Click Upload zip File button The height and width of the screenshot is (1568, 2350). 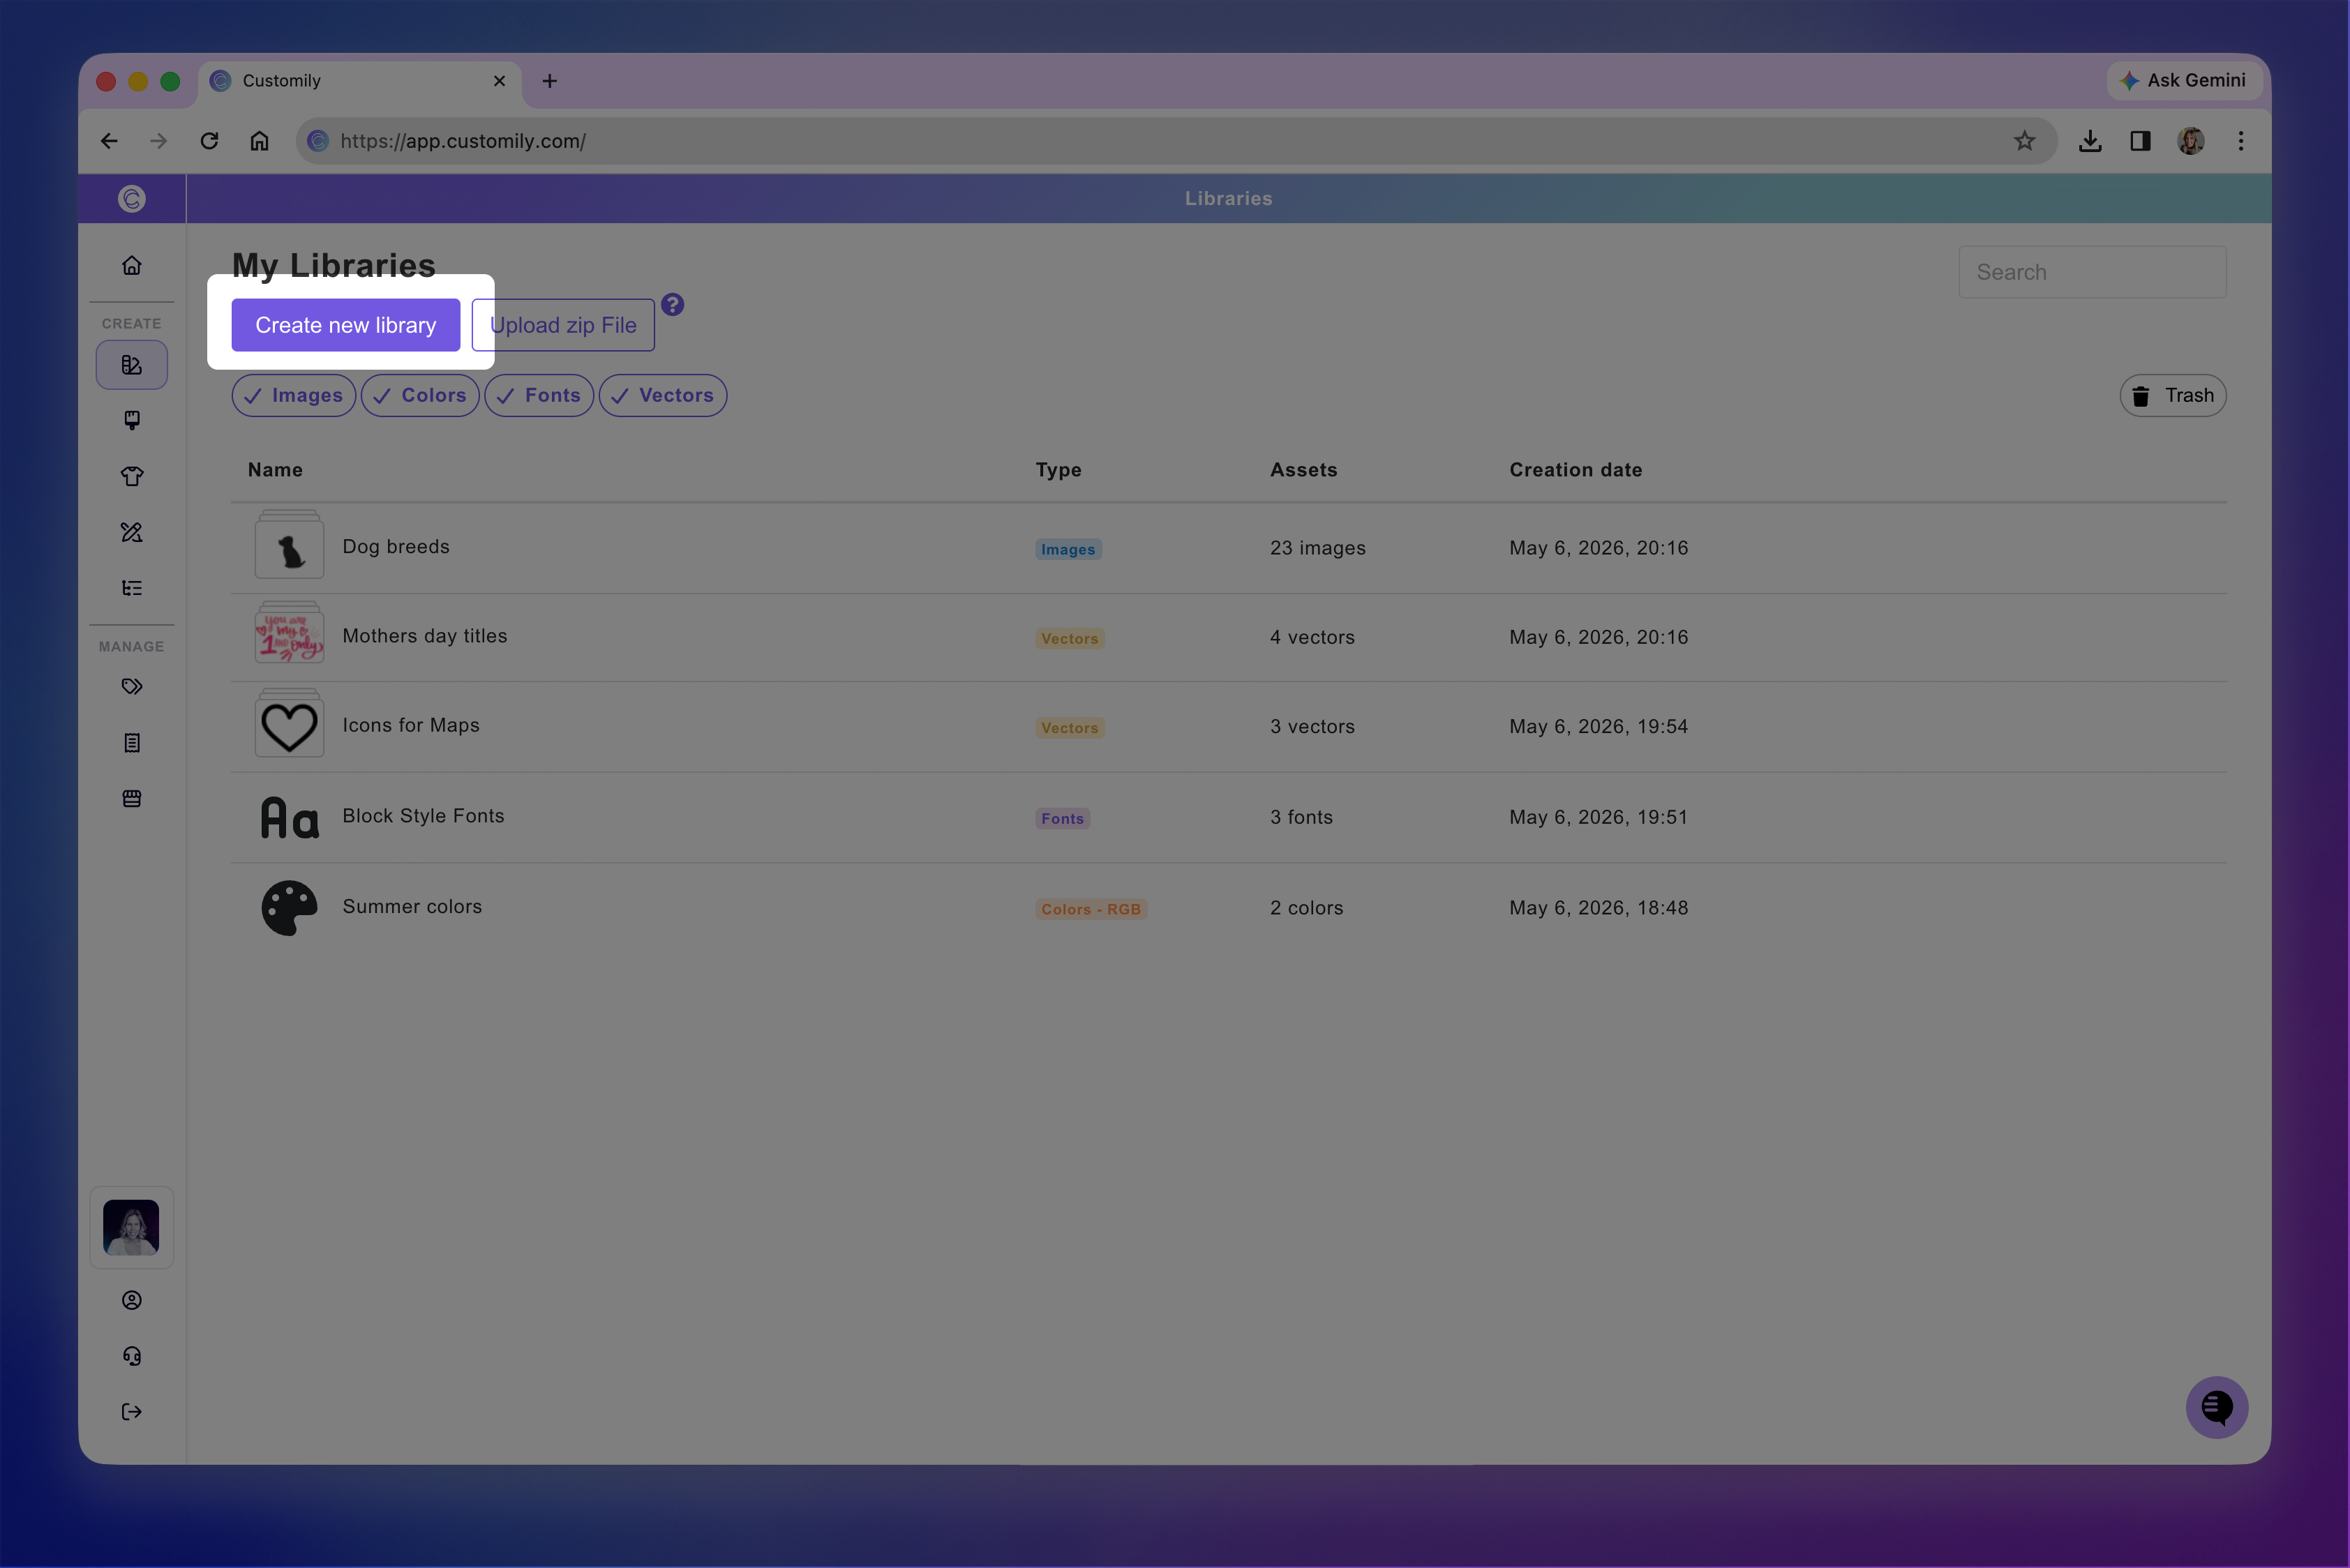click(563, 325)
